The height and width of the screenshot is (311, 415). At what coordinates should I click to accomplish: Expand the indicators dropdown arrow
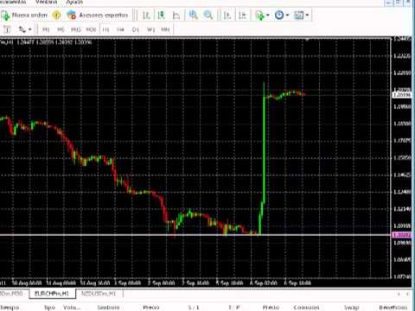click(x=268, y=15)
